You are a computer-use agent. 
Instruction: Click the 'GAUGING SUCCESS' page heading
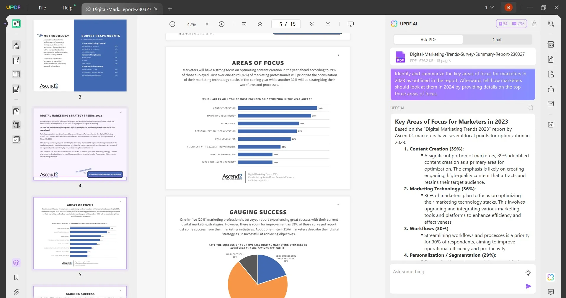point(258,212)
